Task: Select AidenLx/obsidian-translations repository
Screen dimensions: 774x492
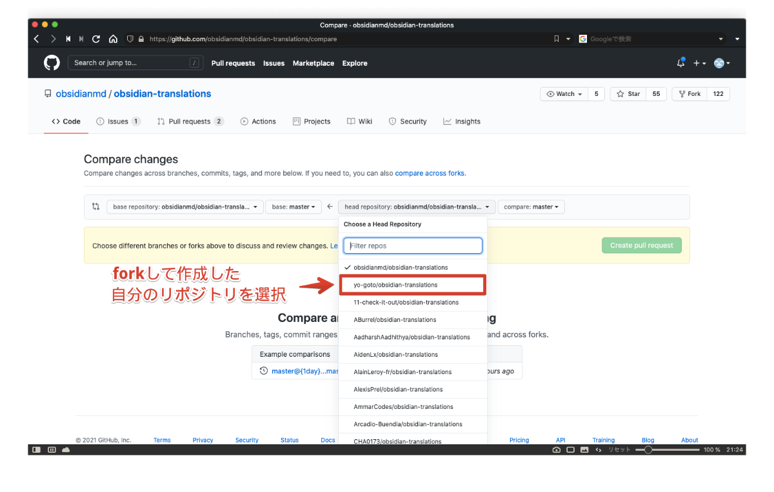Action: point(413,354)
